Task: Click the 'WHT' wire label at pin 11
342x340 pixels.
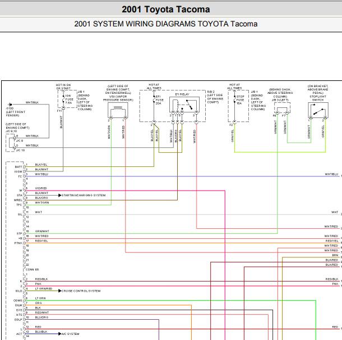Action: pos(38,212)
